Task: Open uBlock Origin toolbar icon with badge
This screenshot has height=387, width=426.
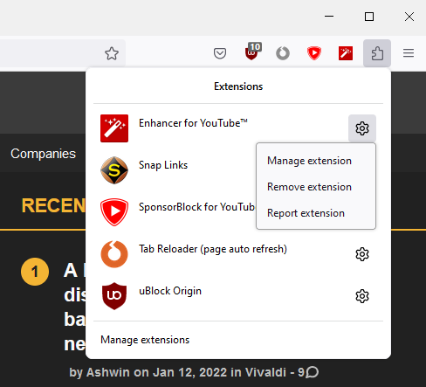Action: tap(253, 52)
